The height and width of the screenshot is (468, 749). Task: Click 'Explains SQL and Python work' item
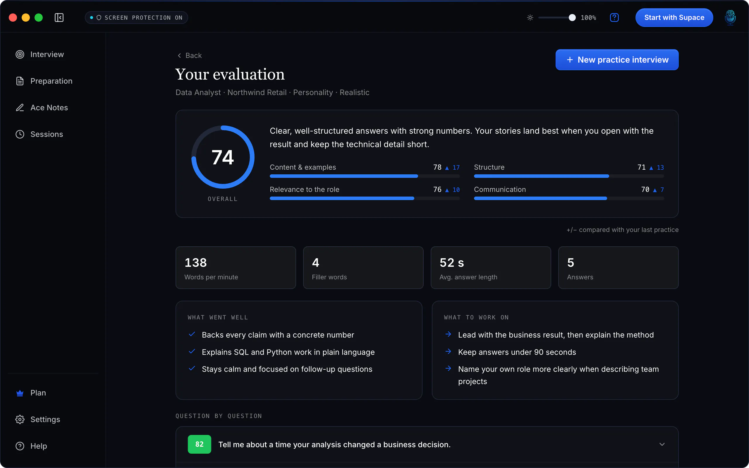tap(288, 352)
